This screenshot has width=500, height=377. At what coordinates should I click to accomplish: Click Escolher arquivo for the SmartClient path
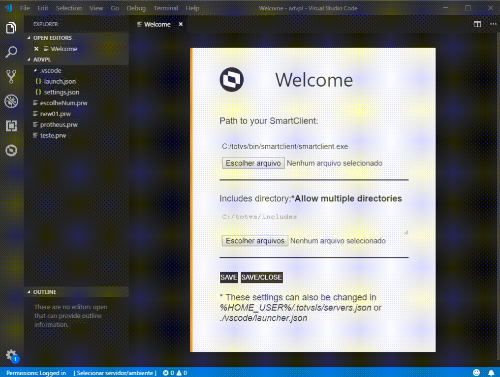pyautogui.click(x=253, y=163)
